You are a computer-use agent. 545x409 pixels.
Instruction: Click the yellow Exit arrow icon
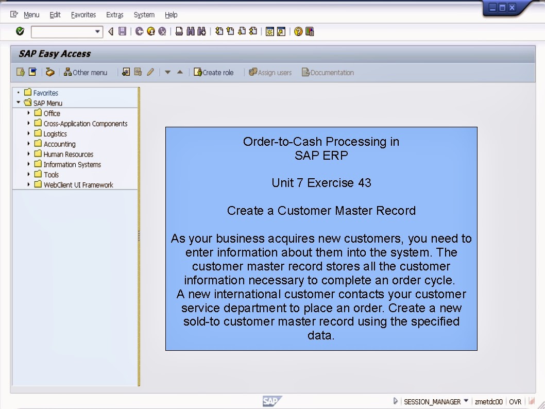(151, 31)
